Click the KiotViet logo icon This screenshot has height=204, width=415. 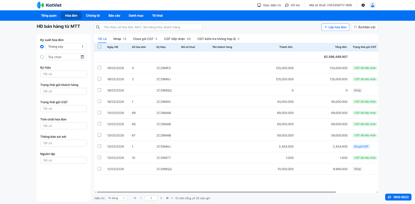pos(40,5)
